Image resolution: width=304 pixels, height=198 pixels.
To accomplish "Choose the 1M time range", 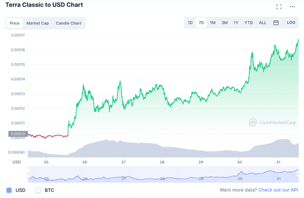I will tap(213, 22).
